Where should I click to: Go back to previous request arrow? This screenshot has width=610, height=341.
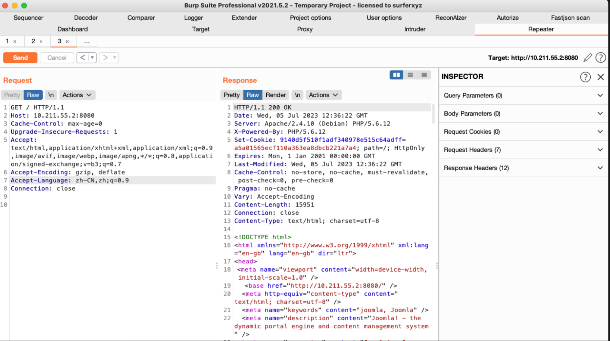(83, 57)
